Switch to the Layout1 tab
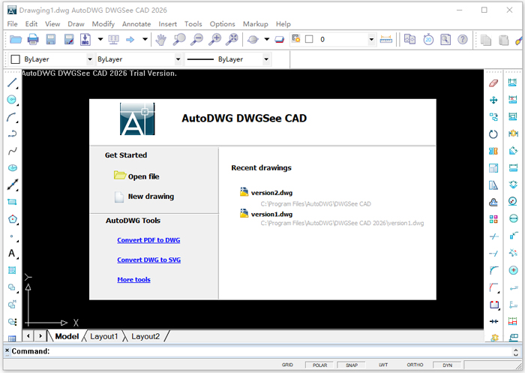The image size is (525, 373). click(104, 336)
